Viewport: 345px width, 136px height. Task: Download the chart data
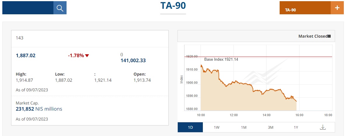click(323, 127)
